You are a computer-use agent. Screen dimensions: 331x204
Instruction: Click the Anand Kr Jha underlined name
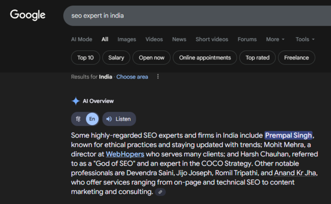pos(295,173)
